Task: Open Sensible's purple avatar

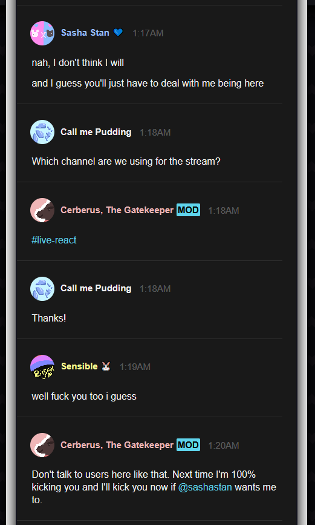Action: point(42,367)
